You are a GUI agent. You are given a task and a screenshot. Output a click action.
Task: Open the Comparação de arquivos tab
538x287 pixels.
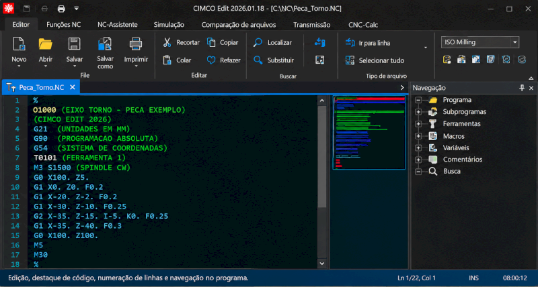coord(239,25)
